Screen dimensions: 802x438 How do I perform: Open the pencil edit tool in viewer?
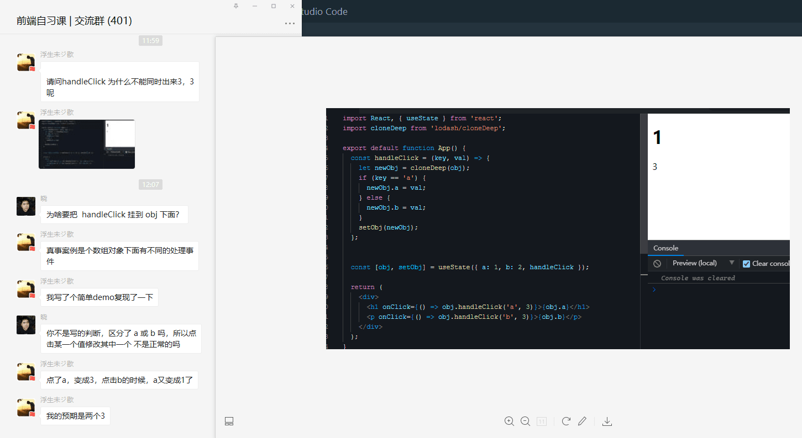coord(582,421)
